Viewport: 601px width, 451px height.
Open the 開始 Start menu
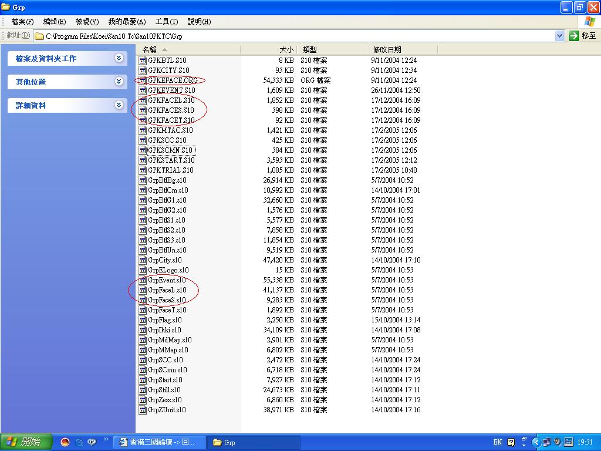26,442
